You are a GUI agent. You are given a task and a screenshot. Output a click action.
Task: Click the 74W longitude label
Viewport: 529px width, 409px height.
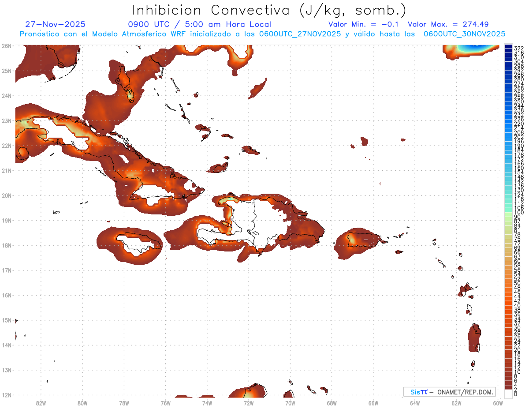[x=207, y=403]
